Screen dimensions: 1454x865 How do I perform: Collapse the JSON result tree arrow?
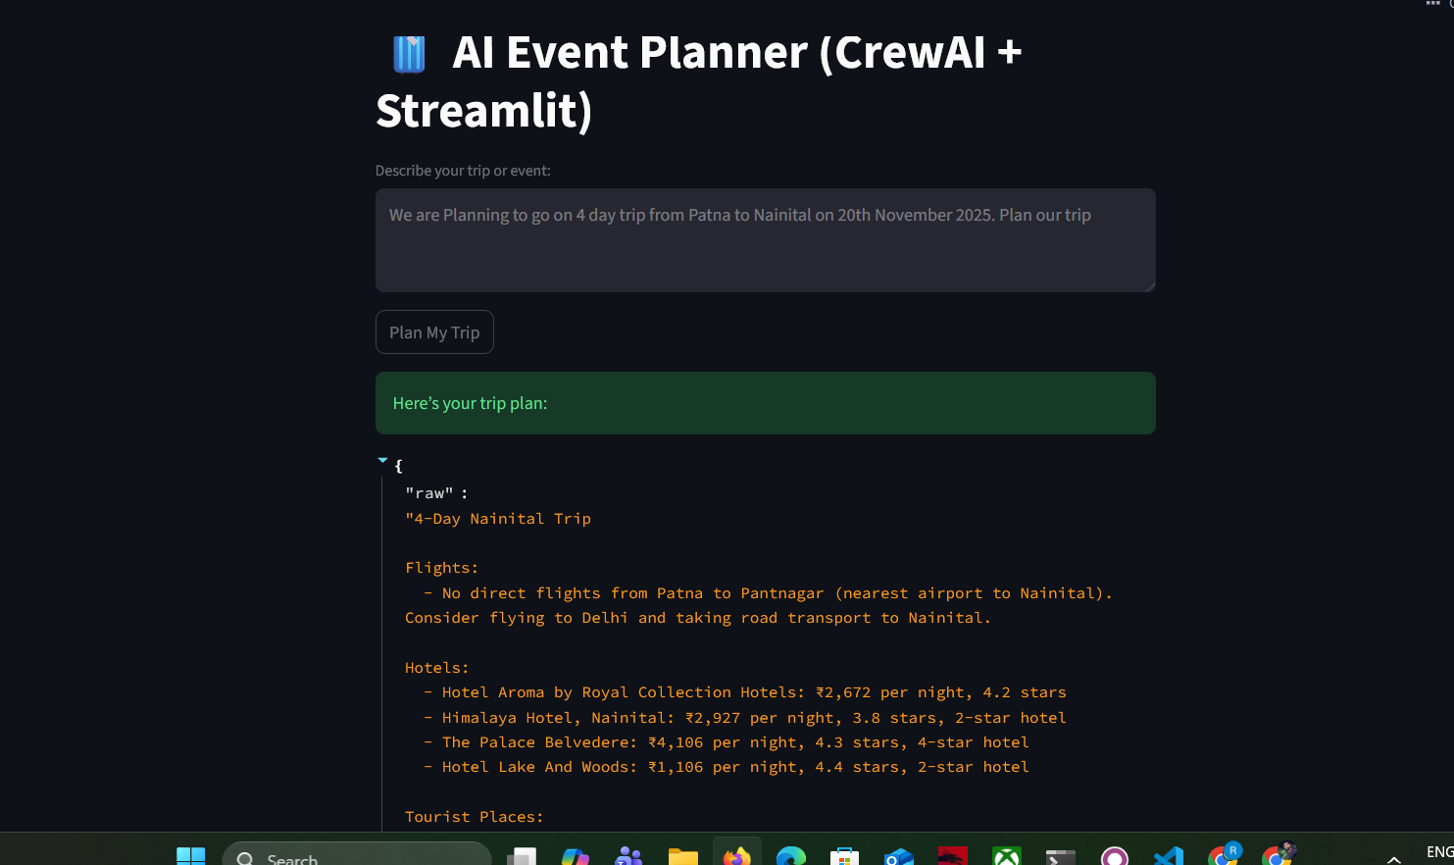click(382, 460)
